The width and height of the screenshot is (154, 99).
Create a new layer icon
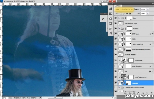(147, 93)
